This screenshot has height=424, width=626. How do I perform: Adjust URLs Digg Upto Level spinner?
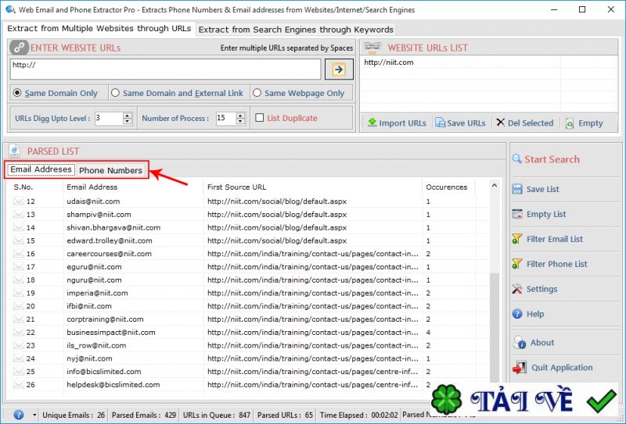(128, 119)
